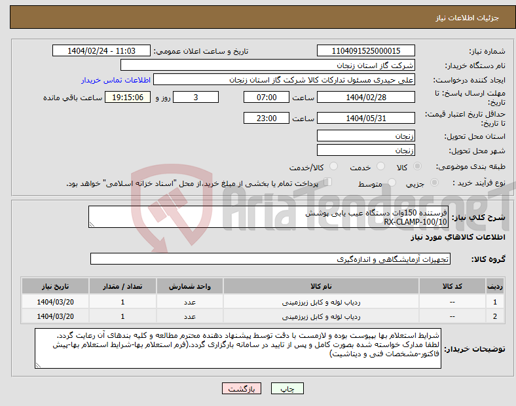Click the announcement date field 1404/02/24 - 11:03
This screenshot has height=406, width=516.
[x=101, y=50]
